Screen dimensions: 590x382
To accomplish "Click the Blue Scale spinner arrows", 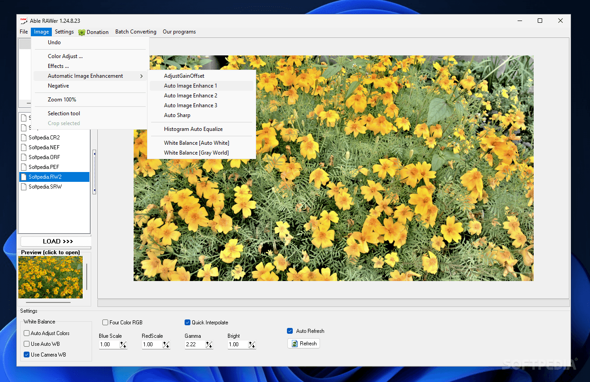I will pos(123,344).
